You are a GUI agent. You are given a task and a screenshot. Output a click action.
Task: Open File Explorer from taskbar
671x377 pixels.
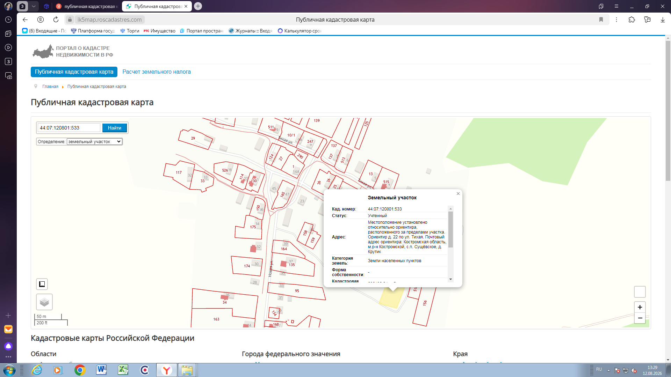pos(187,370)
